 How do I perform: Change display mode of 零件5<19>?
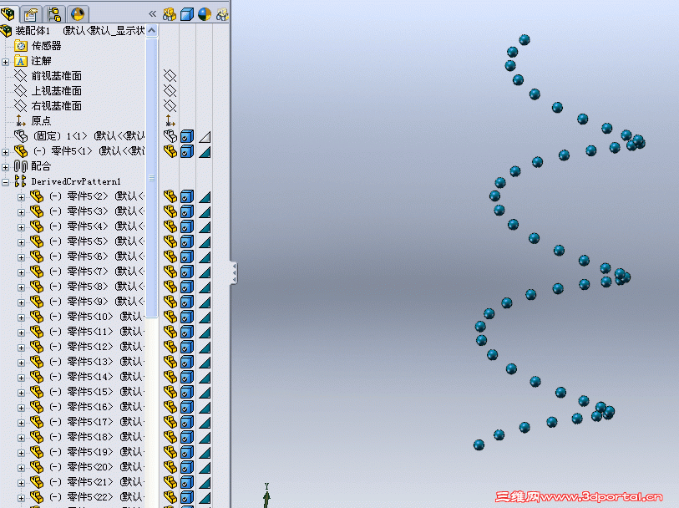pos(186,452)
